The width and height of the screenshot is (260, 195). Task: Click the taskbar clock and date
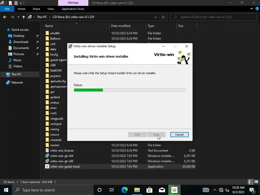click(238, 190)
